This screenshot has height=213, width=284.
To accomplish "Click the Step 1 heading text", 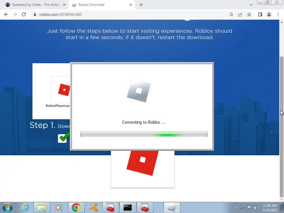I will click(x=42, y=125).
